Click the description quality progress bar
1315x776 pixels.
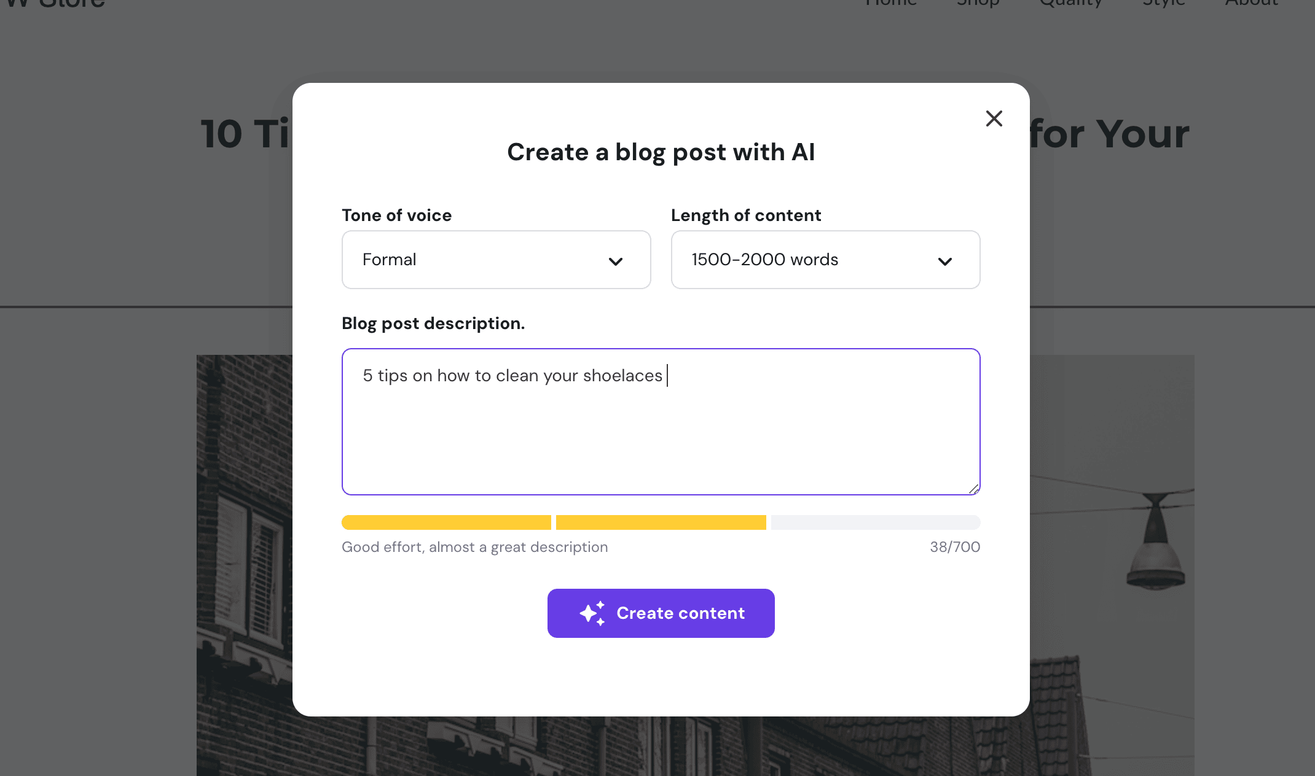tap(661, 522)
